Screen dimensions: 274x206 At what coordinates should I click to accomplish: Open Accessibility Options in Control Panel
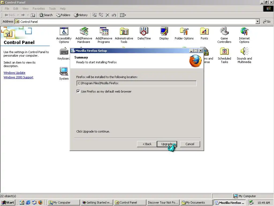coord(64,35)
